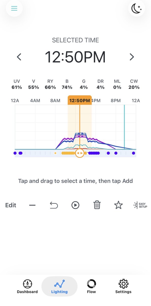Save as favorite with the star icon
The image size is (151, 306).
pyautogui.click(x=119, y=205)
